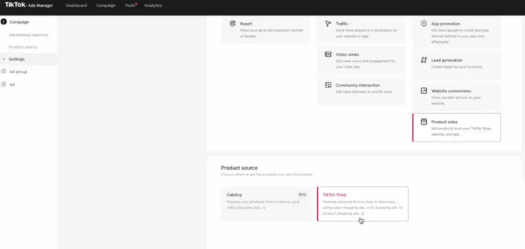Click the Lead generation icon

pos(424,60)
